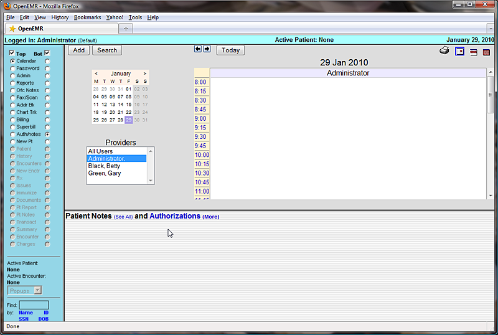Open the Help menu
This screenshot has width=498, height=335.
(153, 17)
